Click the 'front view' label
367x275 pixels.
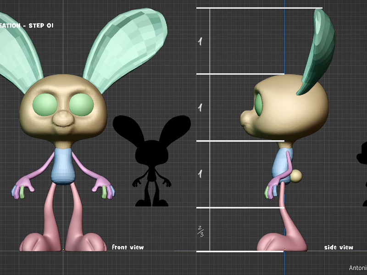(x=128, y=247)
